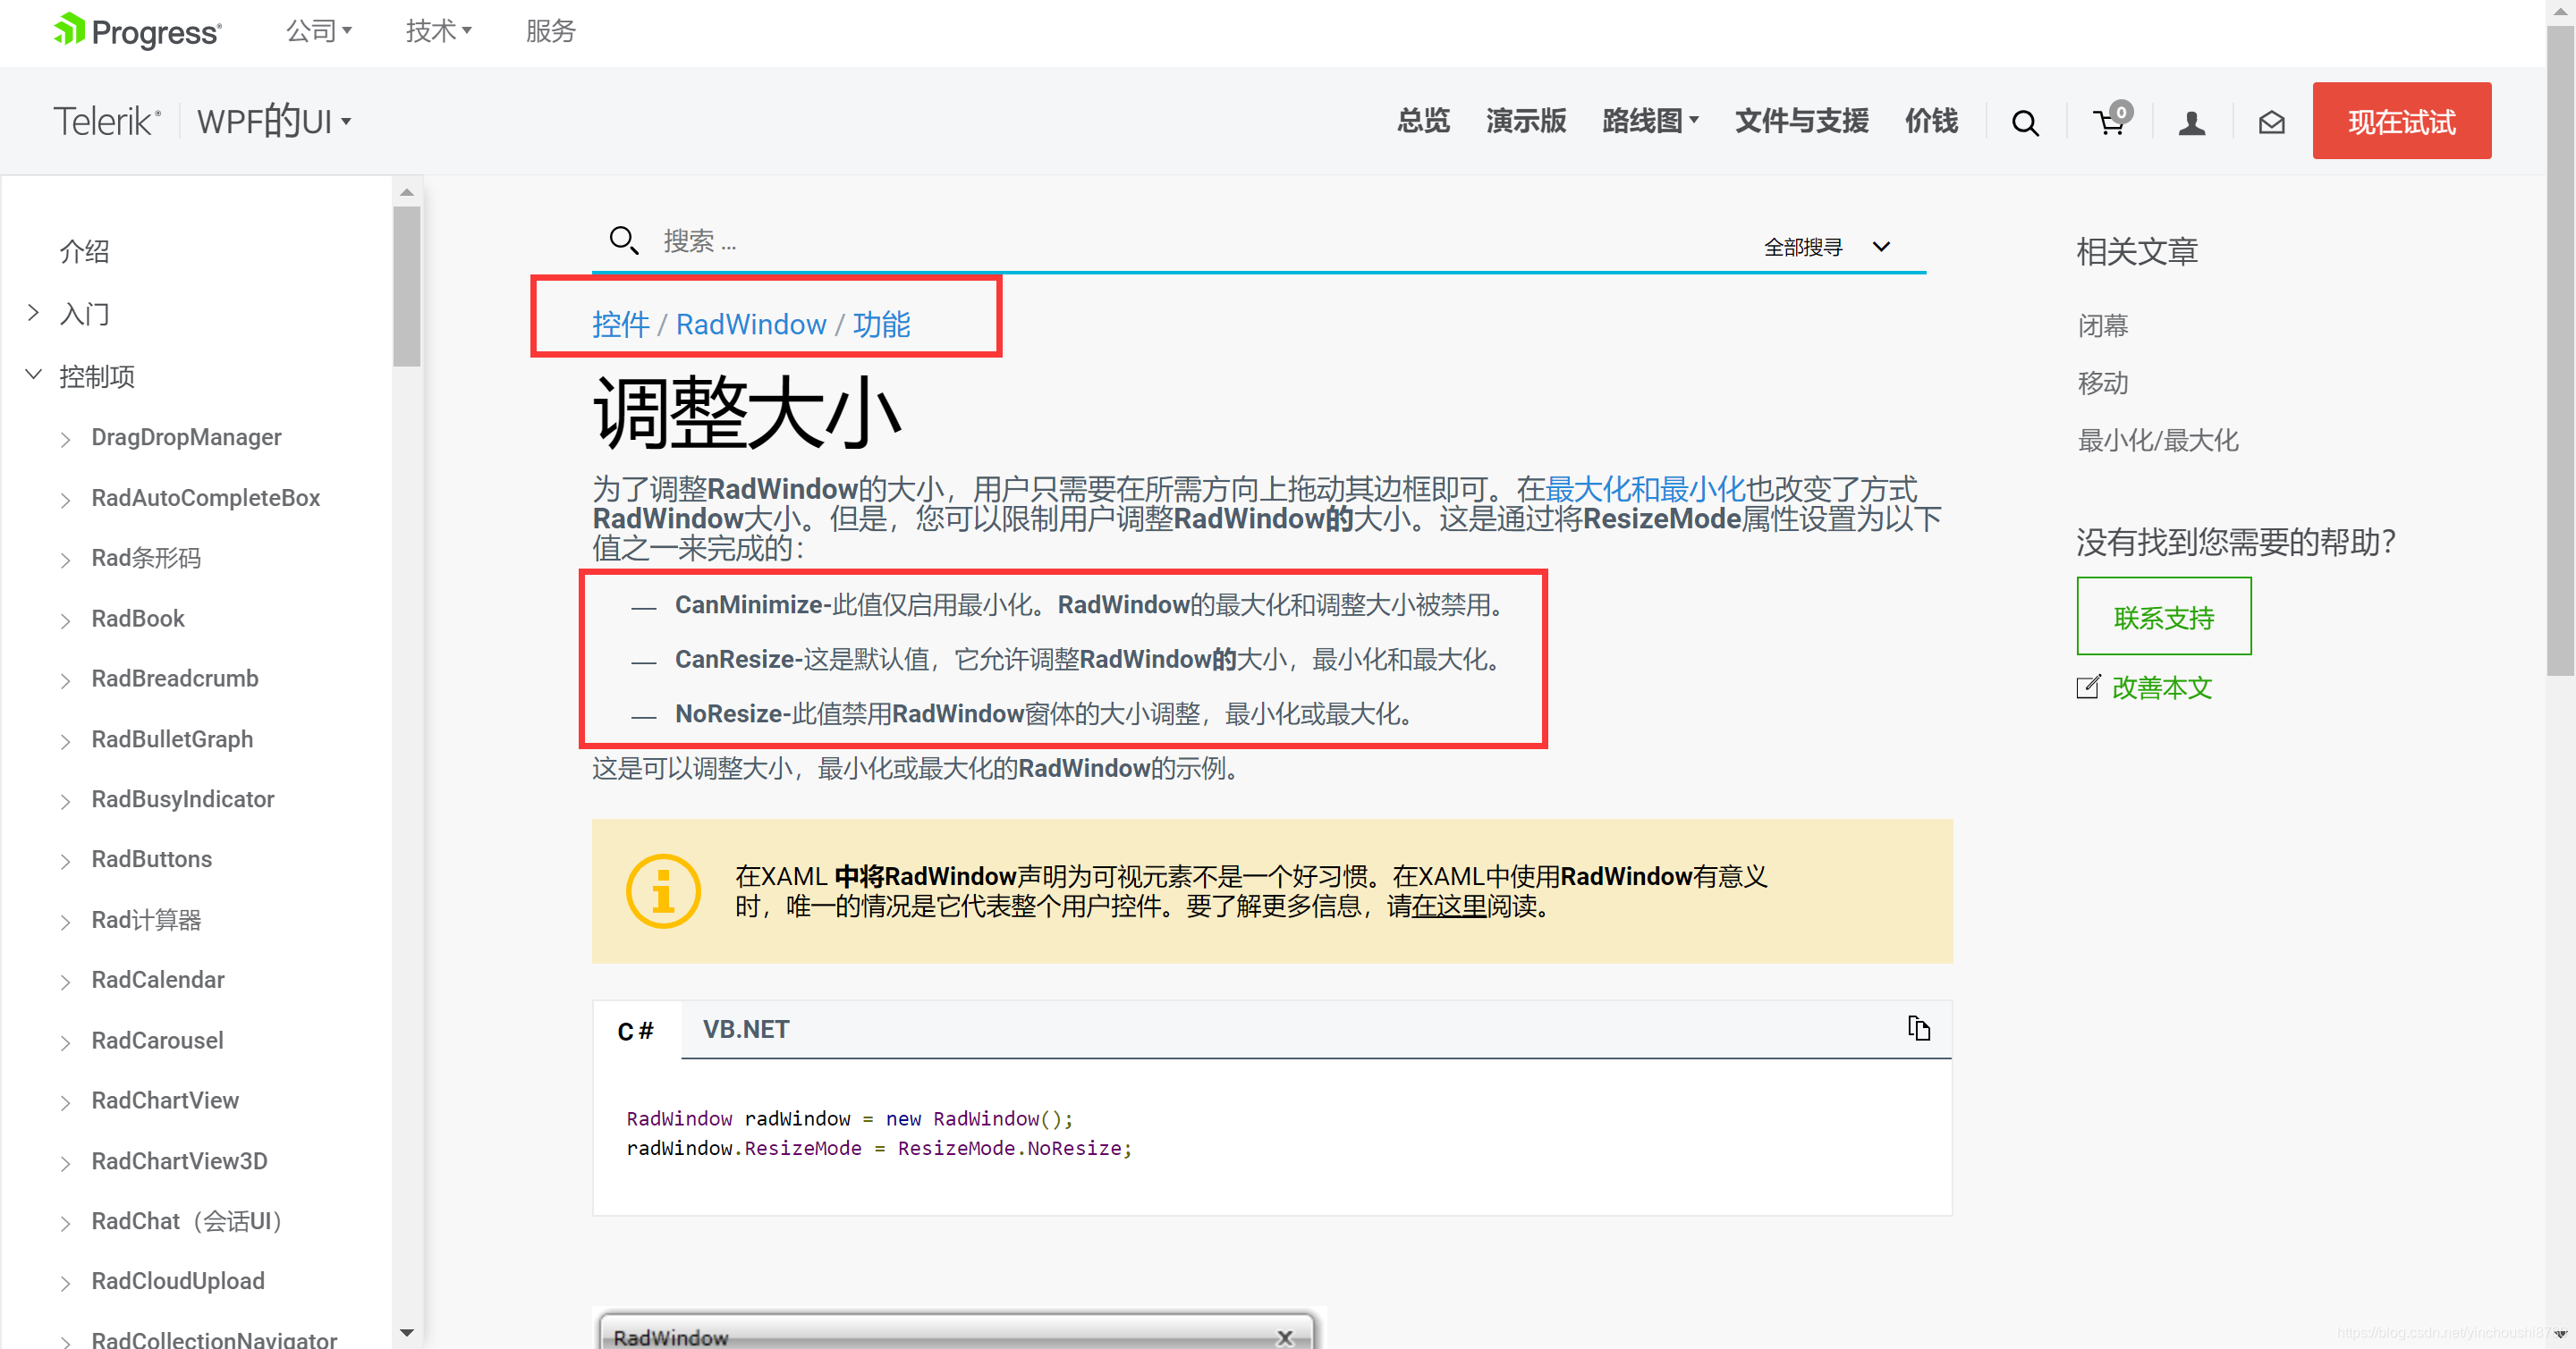Click the sidebar scroll down arrow
The width and height of the screenshot is (2576, 1349).
(406, 1332)
